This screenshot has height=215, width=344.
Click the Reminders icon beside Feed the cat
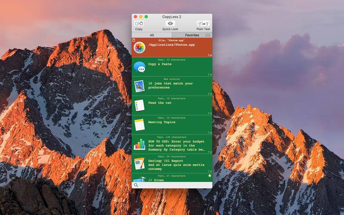pos(139,105)
